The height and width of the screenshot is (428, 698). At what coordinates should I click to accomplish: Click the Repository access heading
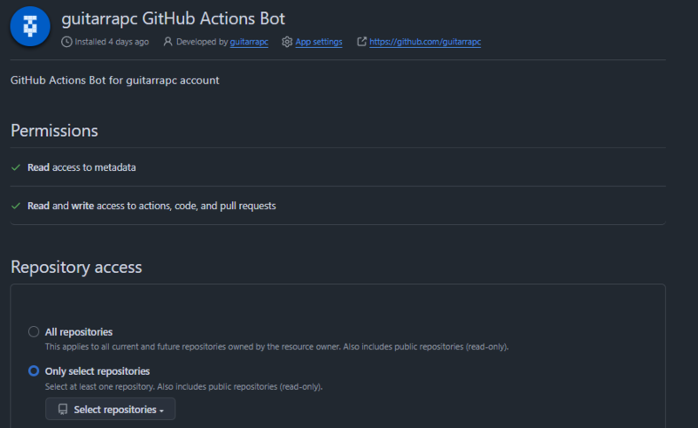point(76,267)
